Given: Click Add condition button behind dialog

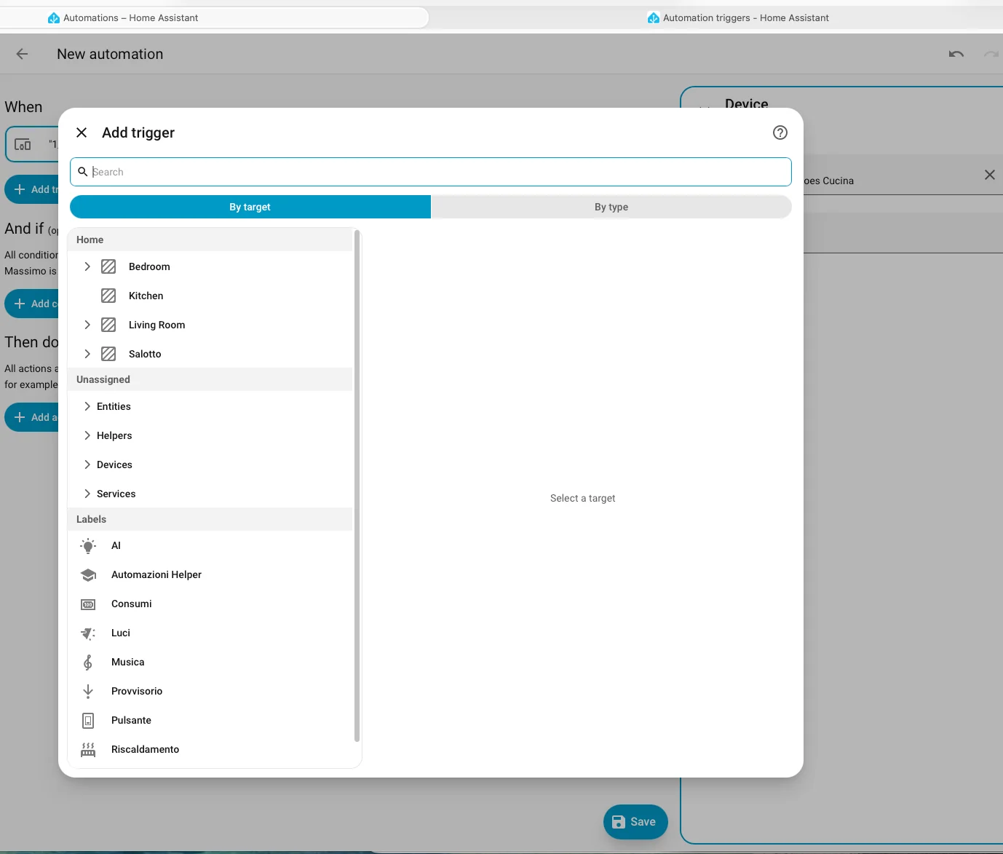Looking at the screenshot, I should pos(33,304).
